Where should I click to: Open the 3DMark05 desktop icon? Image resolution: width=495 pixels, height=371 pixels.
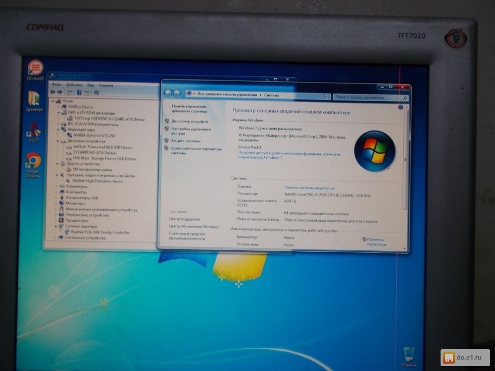tap(35, 68)
